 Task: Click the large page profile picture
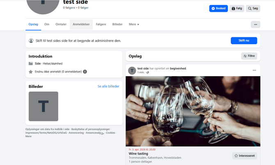coord(43,5)
